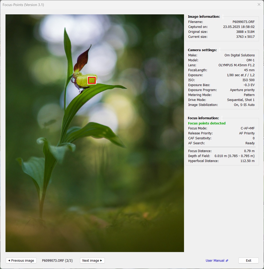The height and width of the screenshot is (269, 264).
Task: Click the green Focus points detected status
Action: [x=207, y=123]
